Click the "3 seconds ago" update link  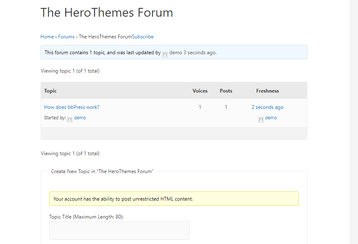[x=199, y=53]
